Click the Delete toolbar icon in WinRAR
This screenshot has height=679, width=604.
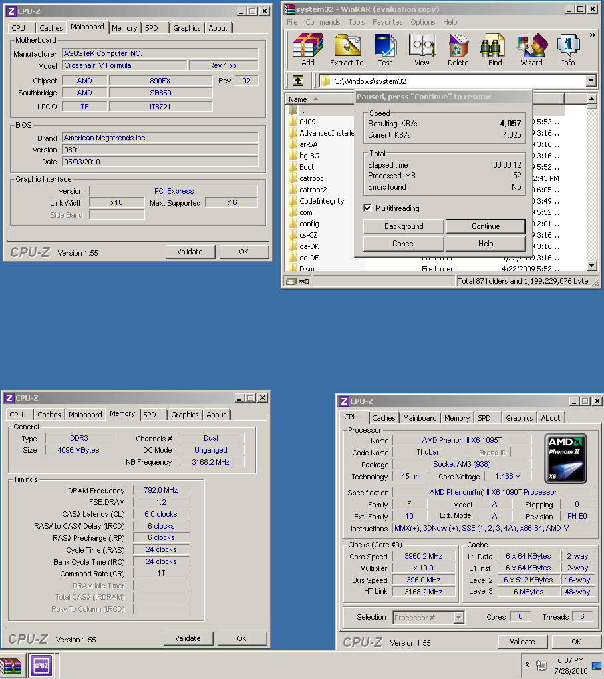click(x=458, y=49)
